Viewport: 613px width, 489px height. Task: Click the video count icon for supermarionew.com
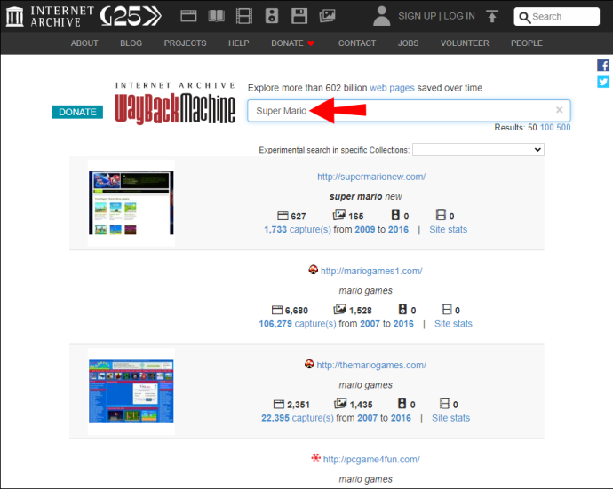441,215
